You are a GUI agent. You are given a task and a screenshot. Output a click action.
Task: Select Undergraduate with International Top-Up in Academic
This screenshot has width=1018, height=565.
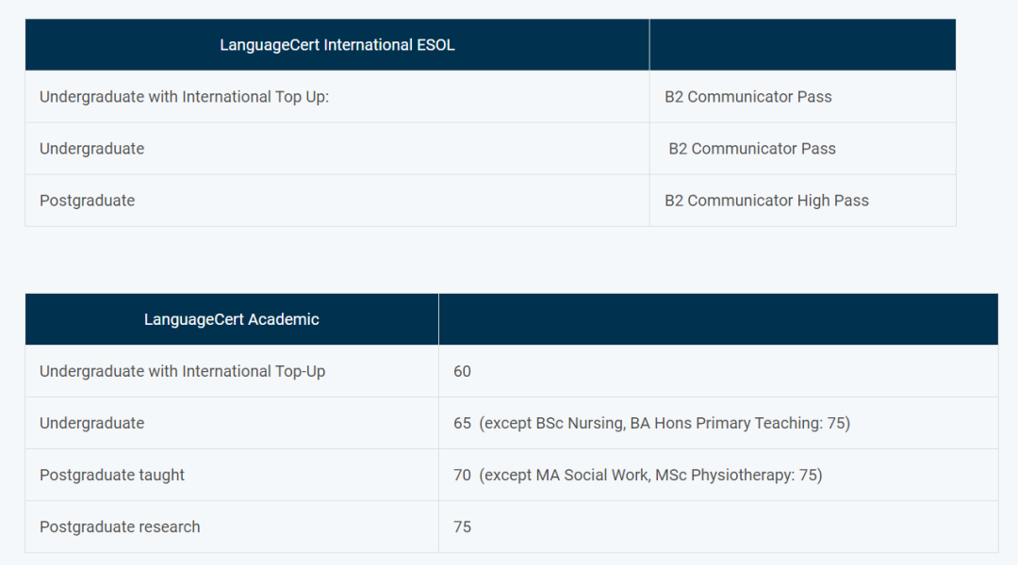point(183,371)
